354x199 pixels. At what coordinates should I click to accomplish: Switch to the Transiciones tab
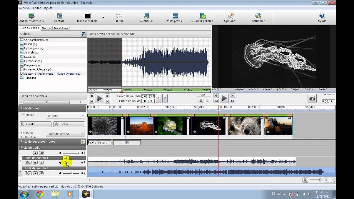pyautogui.click(x=61, y=28)
